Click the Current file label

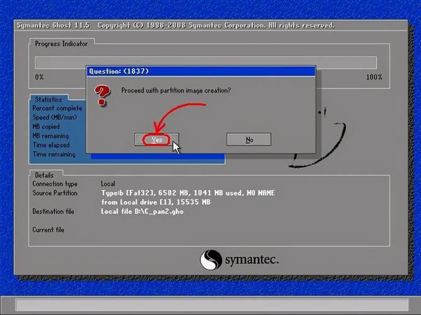pyautogui.click(x=48, y=230)
